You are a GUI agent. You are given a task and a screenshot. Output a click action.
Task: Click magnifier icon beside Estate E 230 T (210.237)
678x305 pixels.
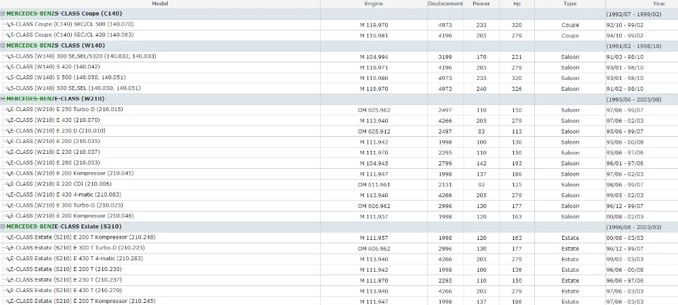[7, 280]
